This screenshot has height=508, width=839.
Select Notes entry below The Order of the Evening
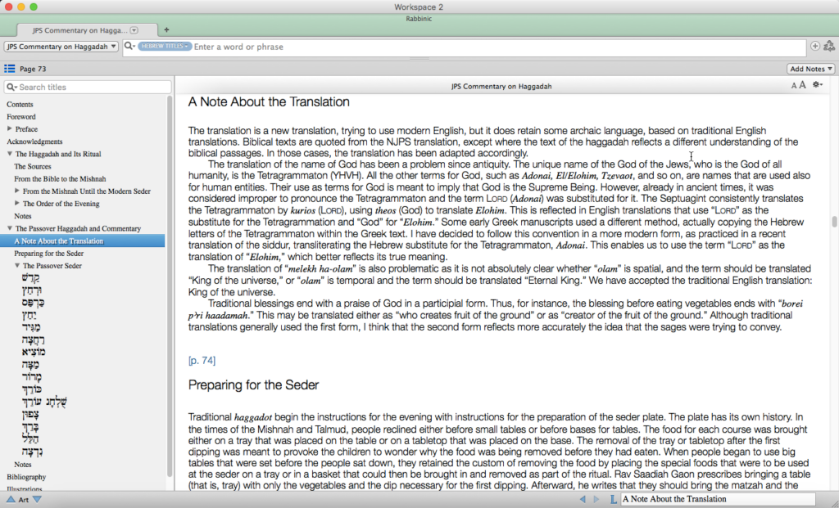pos(22,216)
